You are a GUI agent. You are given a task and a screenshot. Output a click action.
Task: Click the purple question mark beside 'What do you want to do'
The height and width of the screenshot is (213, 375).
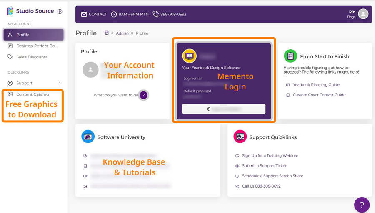point(144,95)
